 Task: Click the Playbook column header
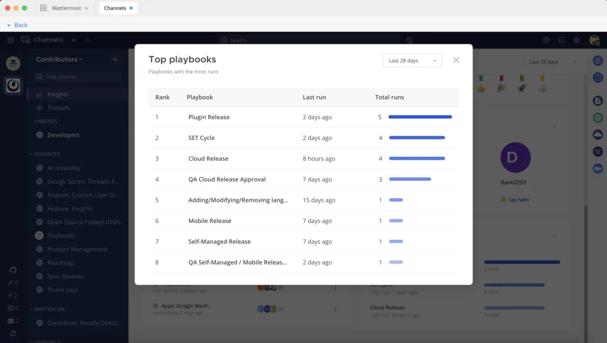click(200, 97)
